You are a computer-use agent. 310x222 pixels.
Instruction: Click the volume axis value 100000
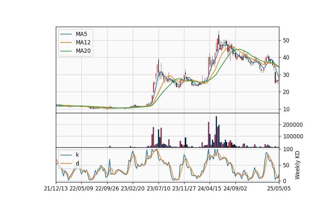click(x=293, y=136)
